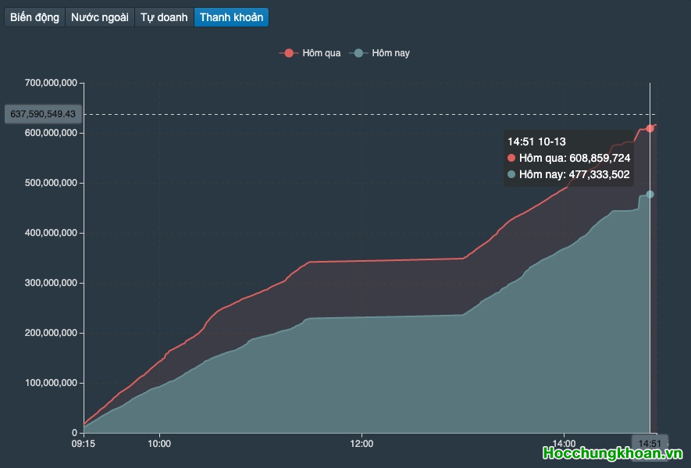Click the 14:51 time marker on x-axis

pos(650,444)
